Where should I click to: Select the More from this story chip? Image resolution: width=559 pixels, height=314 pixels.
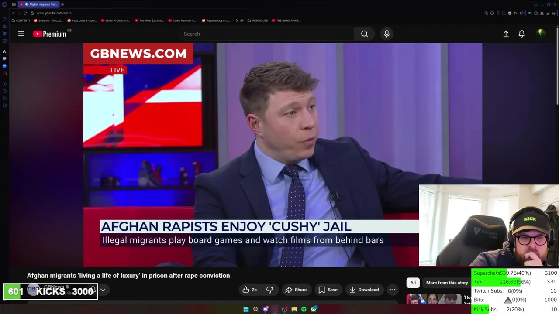coord(447,283)
